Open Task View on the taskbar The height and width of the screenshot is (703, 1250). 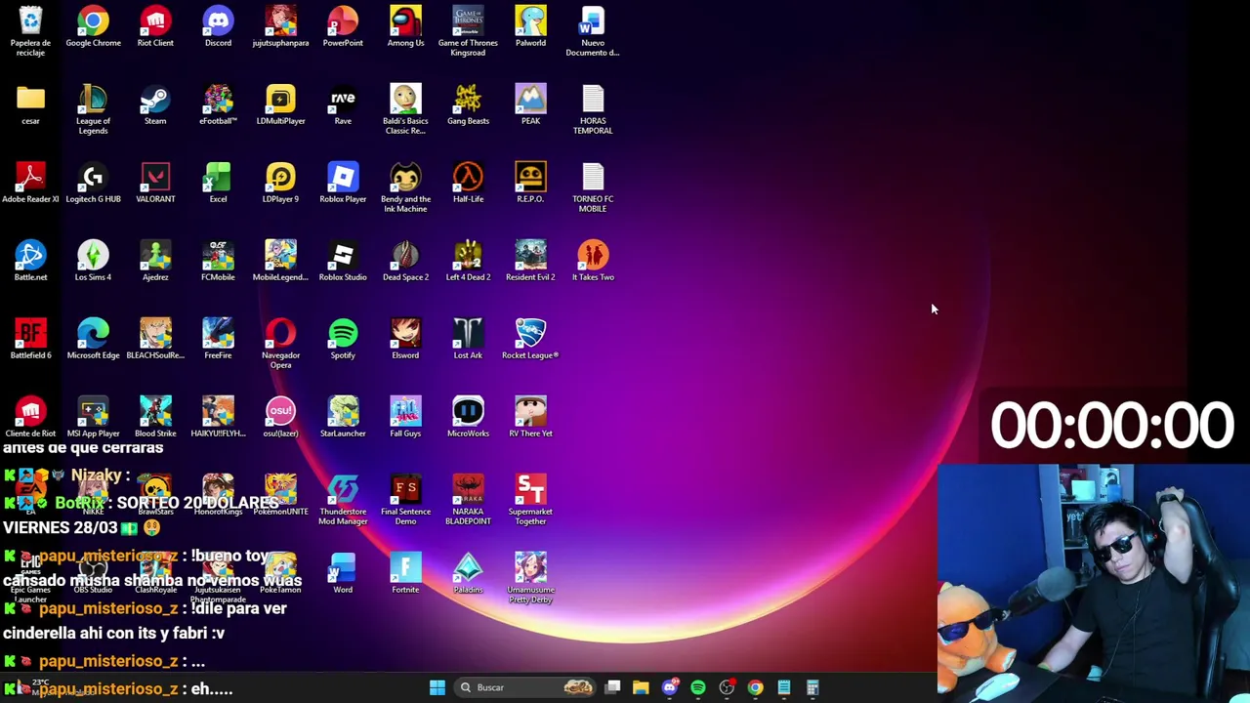[x=612, y=687]
